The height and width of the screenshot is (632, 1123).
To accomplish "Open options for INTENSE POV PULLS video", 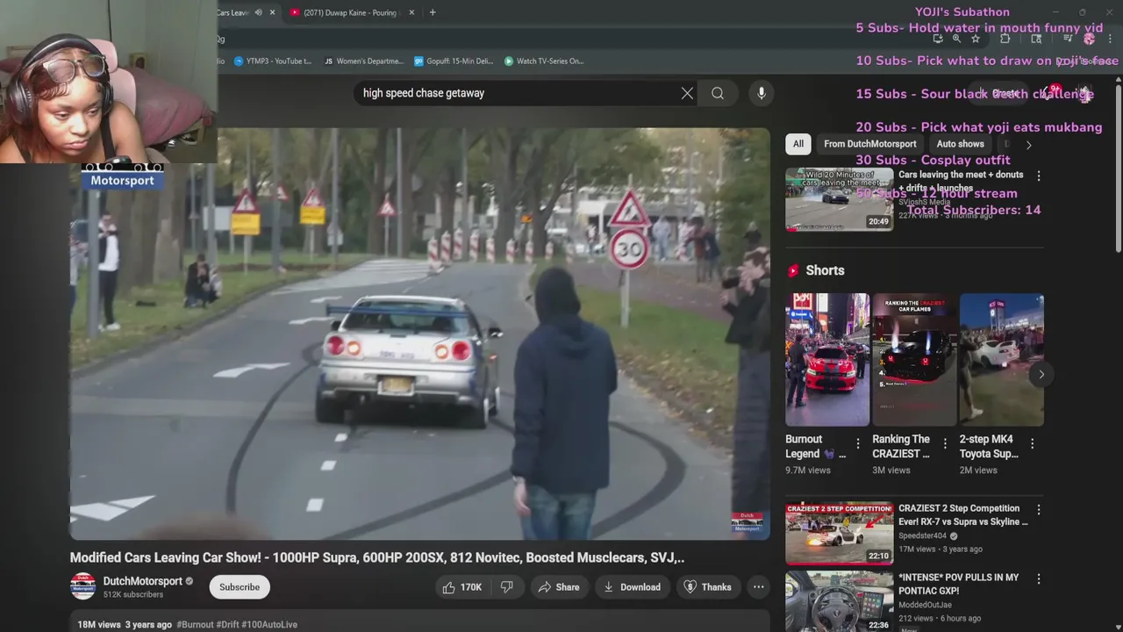I will tap(1039, 578).
